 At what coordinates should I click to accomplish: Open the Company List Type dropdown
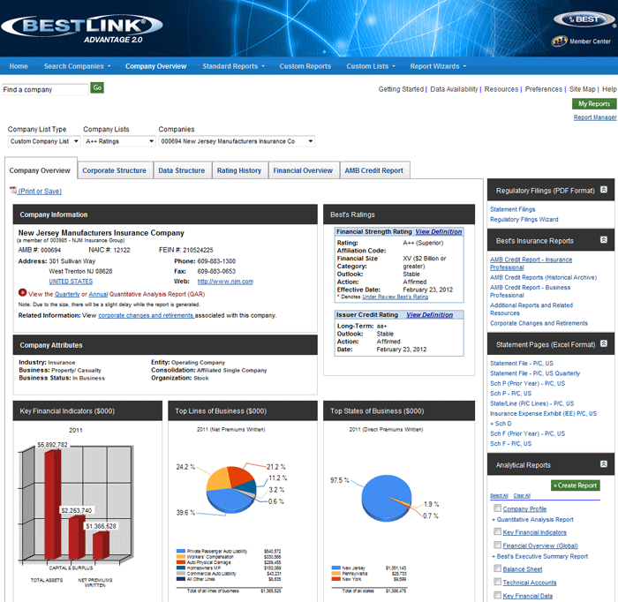[44, 141]
